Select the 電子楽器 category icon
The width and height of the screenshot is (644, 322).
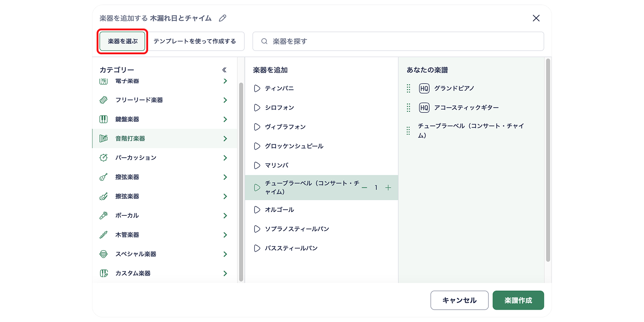[x=103, y=80]
